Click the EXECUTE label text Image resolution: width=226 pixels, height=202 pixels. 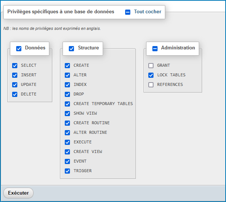82,142
